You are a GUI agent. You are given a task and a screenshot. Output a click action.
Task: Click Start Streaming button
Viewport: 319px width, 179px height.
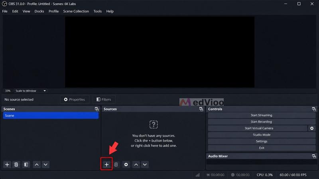pos(262,115)
